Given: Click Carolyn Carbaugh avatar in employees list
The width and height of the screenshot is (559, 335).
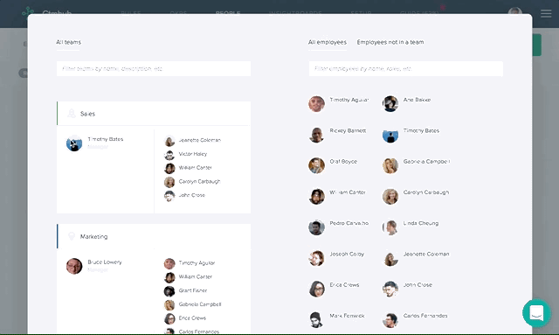Looking at the screenshot, I should 390,197.
